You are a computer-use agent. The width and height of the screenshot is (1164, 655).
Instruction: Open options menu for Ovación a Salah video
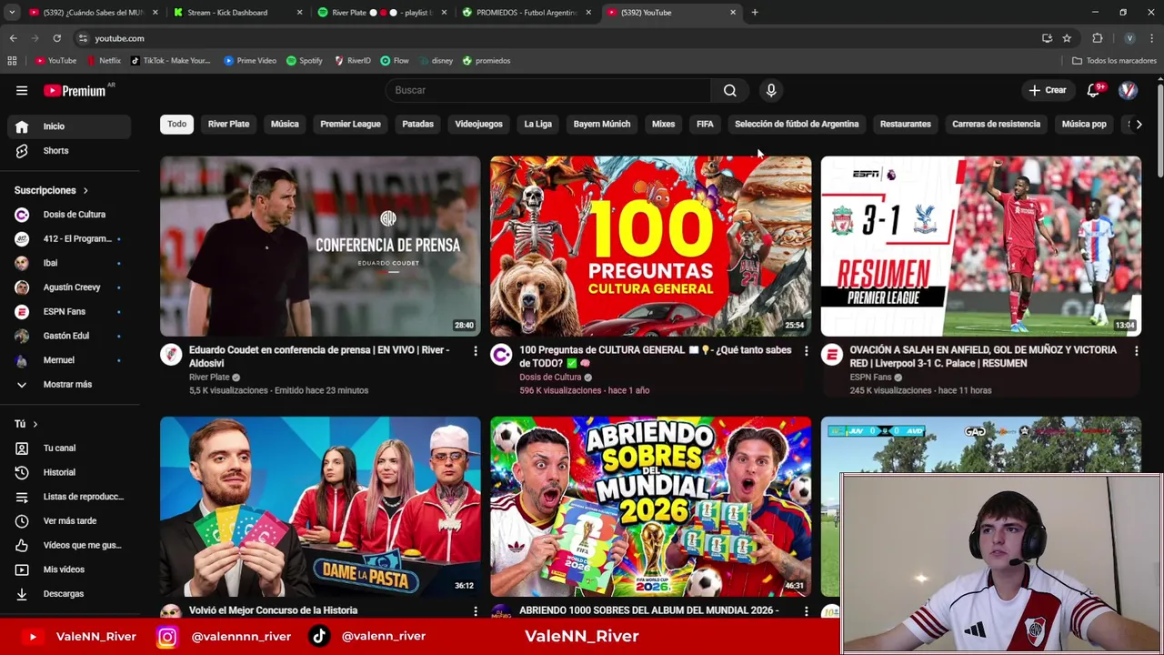(x=1136, y=351)
